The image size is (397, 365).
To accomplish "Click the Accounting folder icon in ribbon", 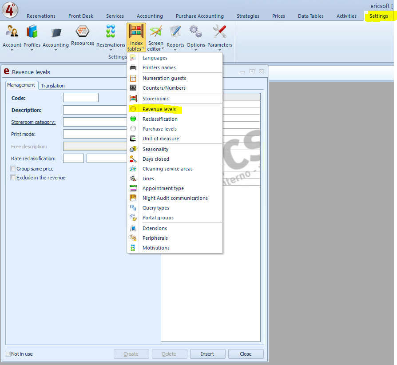I will pyautogui.click(x=56, y=33).
